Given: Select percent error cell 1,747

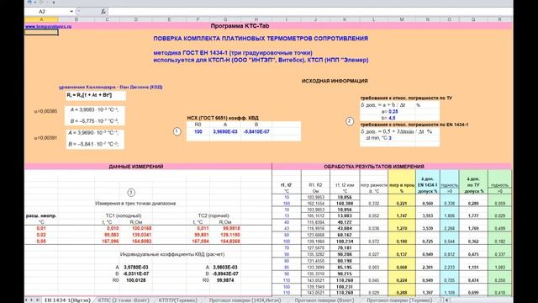Looking at the screenshot, I should (x=402, y=215).
